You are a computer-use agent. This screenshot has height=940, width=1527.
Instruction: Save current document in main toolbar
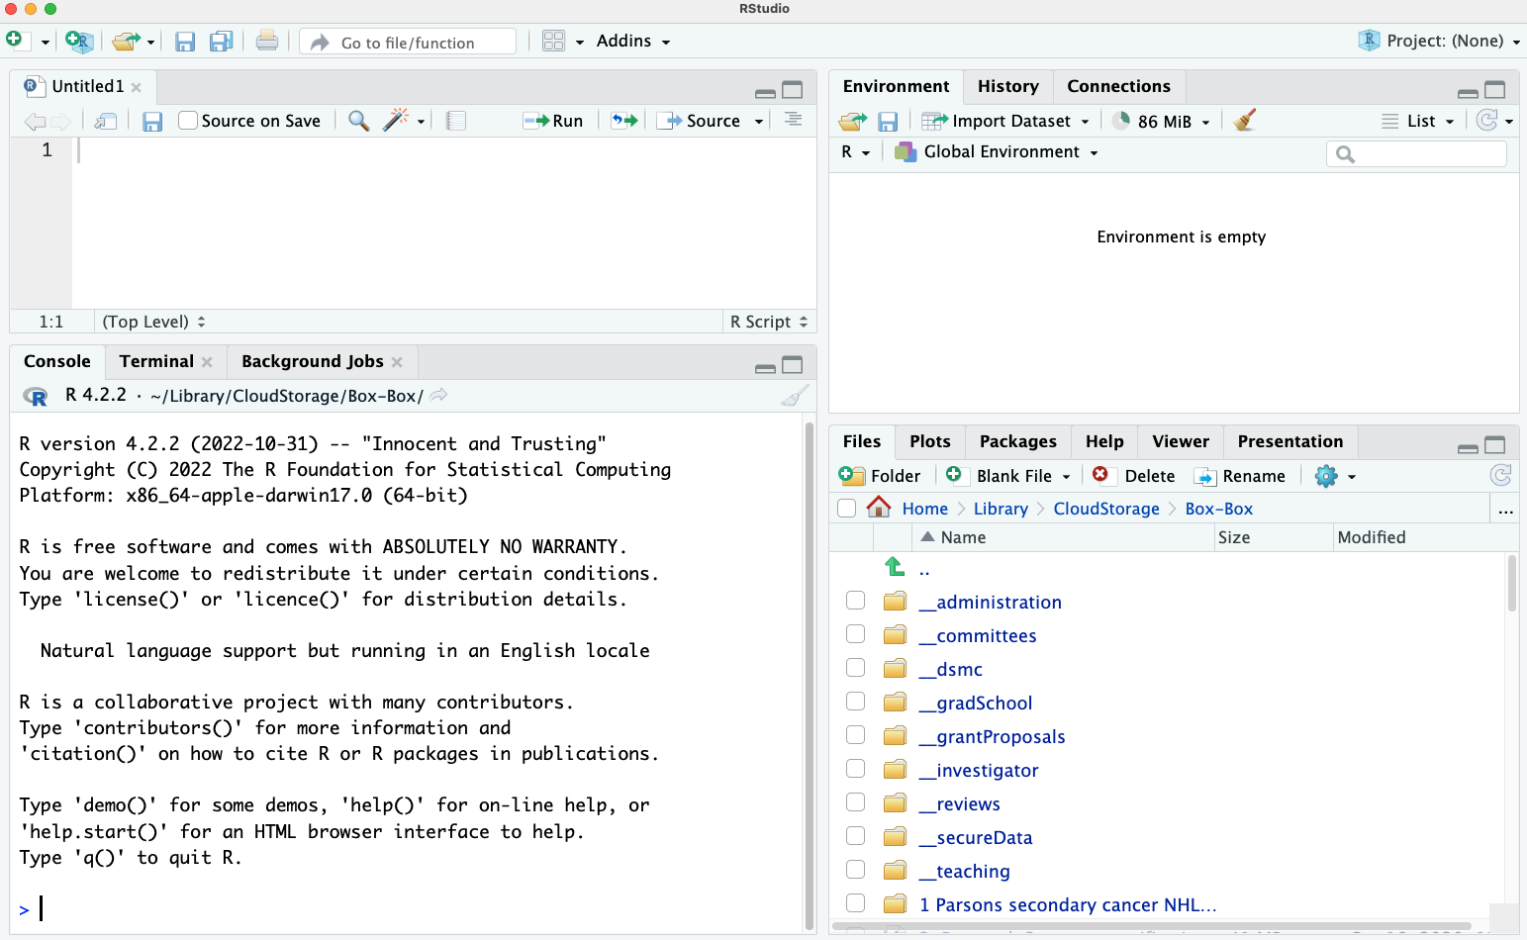pyautogui.click(x=185, y=42)
